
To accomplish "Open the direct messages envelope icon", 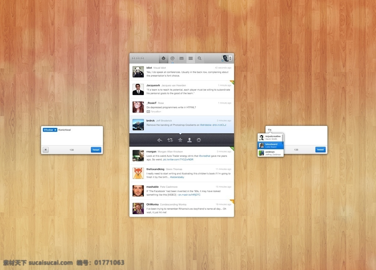I will pyautogui.click(x=181, y=58).
